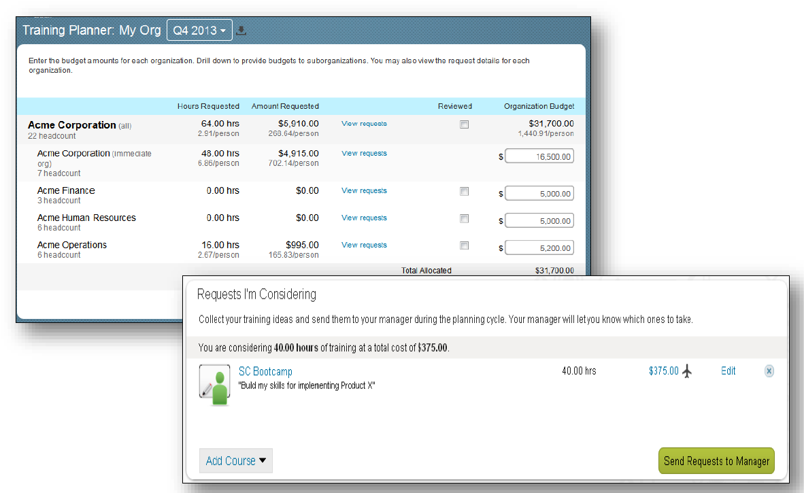Click the Organization Budget column header
Image resolution: width=804 pixels, height=493 pixels.
click(x=539, y=106)
